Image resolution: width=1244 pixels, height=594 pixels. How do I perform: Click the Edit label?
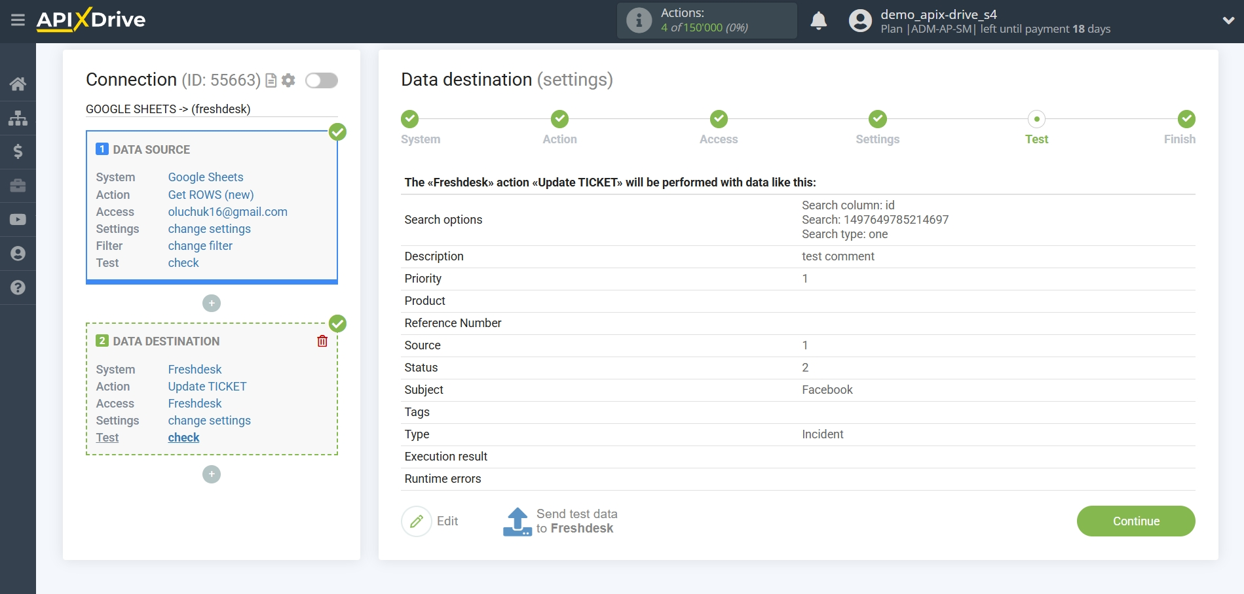tap(447, 521)
